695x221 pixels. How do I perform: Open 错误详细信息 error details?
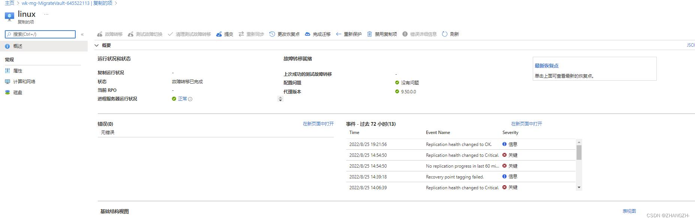(x=420, y=34)
